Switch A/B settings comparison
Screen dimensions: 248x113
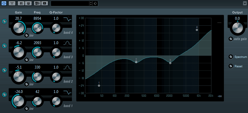tap(38, 3)
